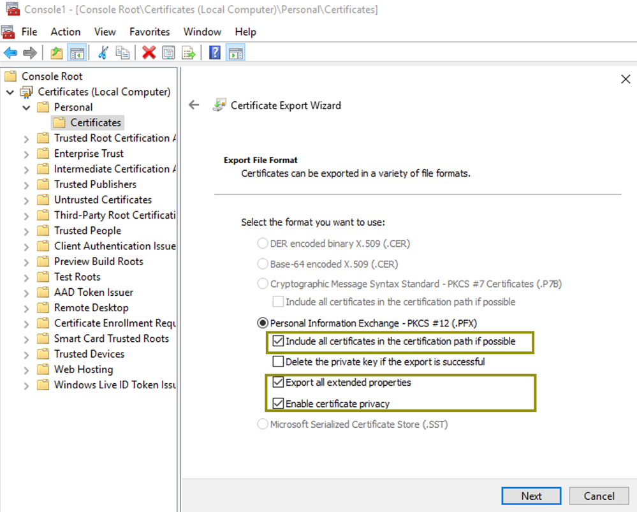The height and width of the screenshot is (512, 637).
Task: Click the Export List toolbar icon
Action: [x=189, y=53]
